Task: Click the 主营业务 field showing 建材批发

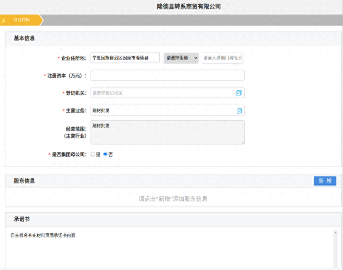Action: [x=162, y=111]
